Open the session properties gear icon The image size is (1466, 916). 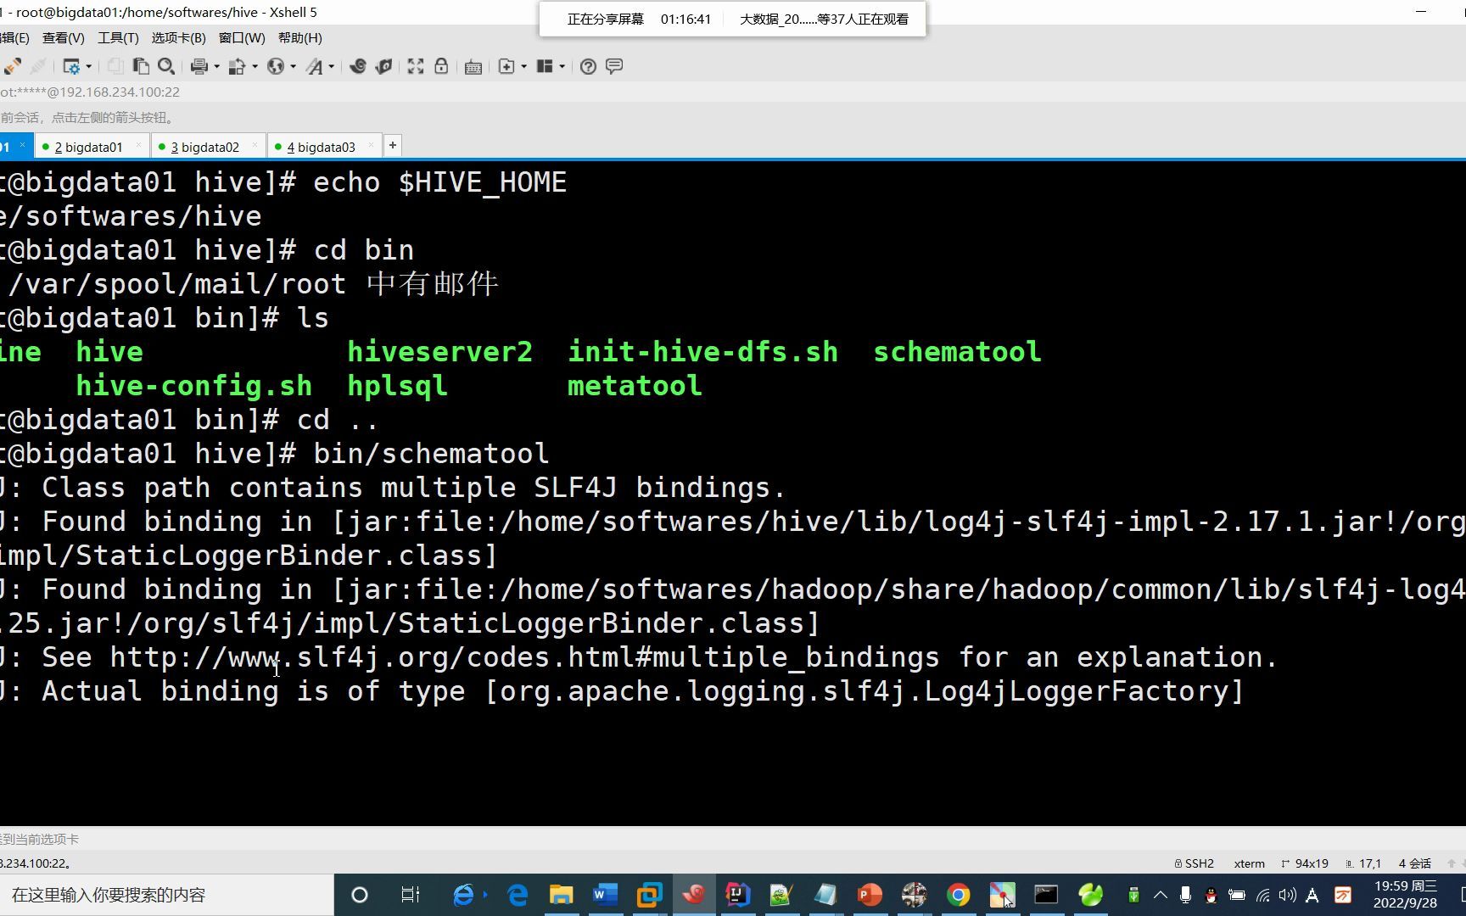click(71, 66)
